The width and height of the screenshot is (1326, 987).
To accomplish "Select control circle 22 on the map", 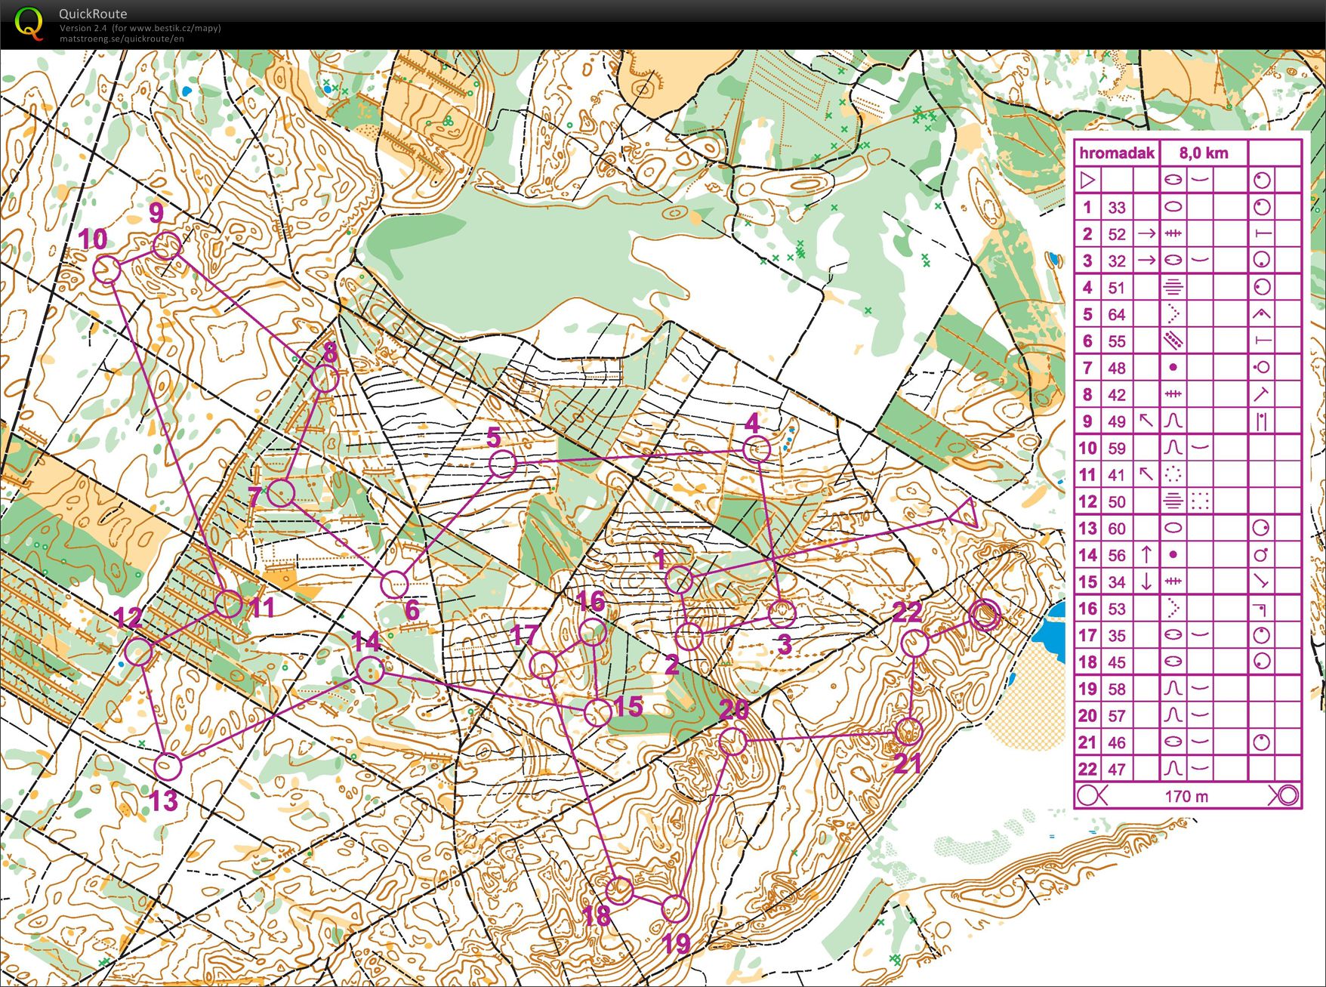I will [914, 644].
